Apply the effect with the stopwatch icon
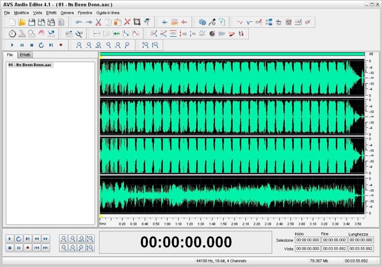This screenshot has height=267, width=382. click(x=12, y=34)
